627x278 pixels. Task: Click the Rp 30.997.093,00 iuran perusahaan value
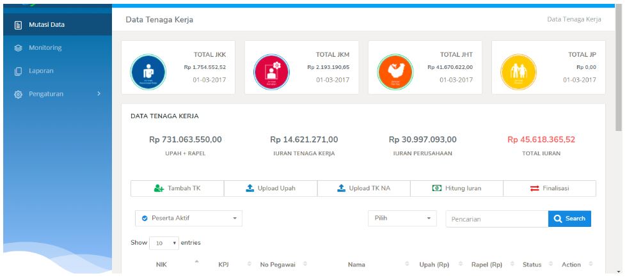point(423,140)
